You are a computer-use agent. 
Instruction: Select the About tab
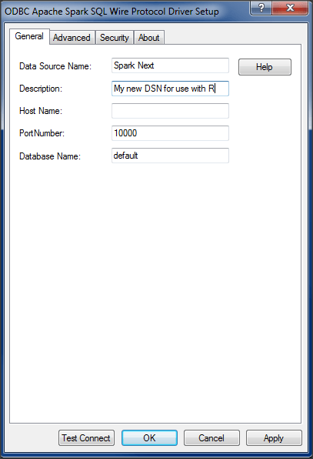point(149,38)
